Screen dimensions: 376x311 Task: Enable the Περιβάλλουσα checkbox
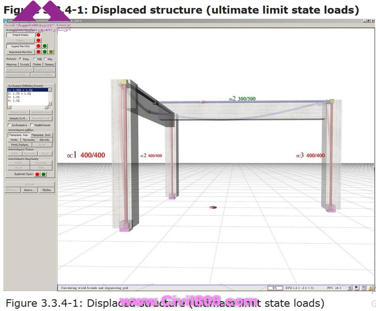pos(31,125)
